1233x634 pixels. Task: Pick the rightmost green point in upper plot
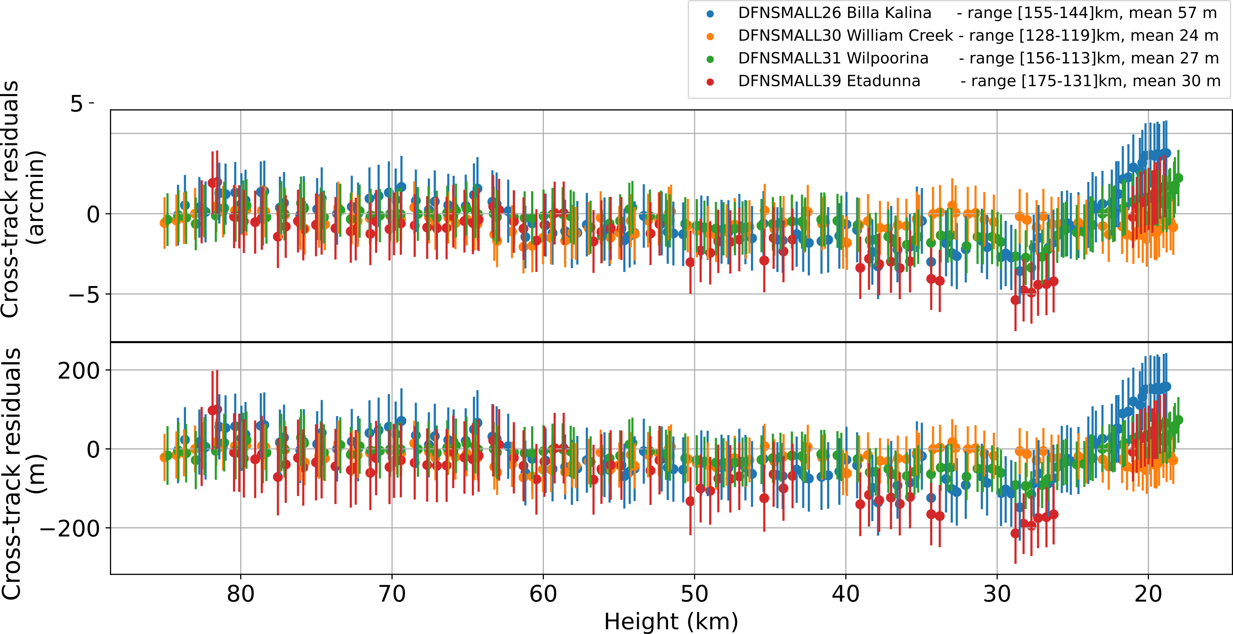1178,178
